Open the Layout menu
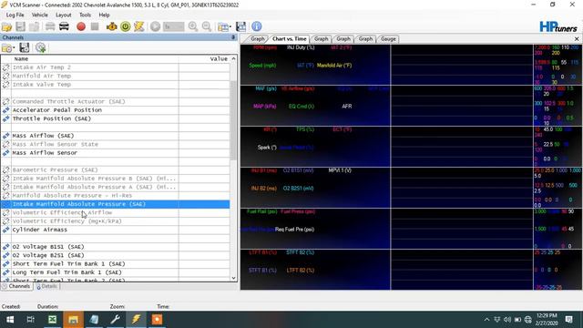 63,15
